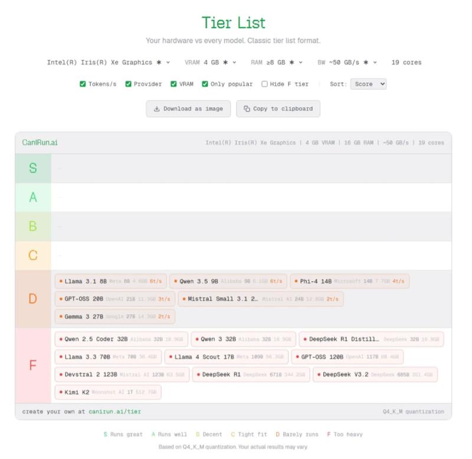Click the red dot beside Kimi K2
472x459 pixels.
(61, 392)
